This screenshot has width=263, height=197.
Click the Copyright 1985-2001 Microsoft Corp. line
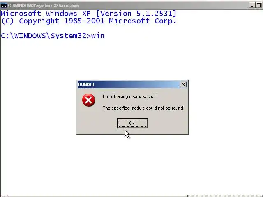89,21
